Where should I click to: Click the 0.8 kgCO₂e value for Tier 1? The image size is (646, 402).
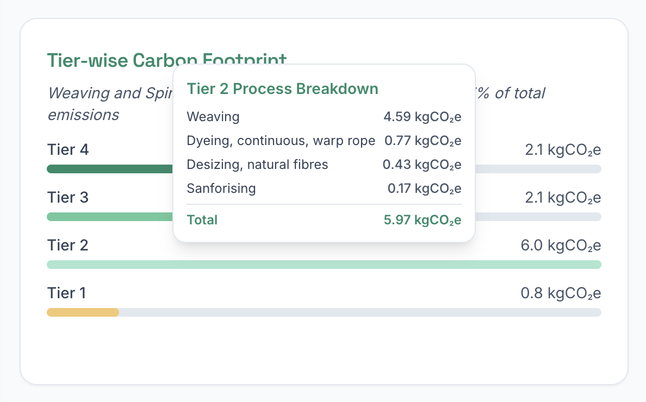point(562,293)
